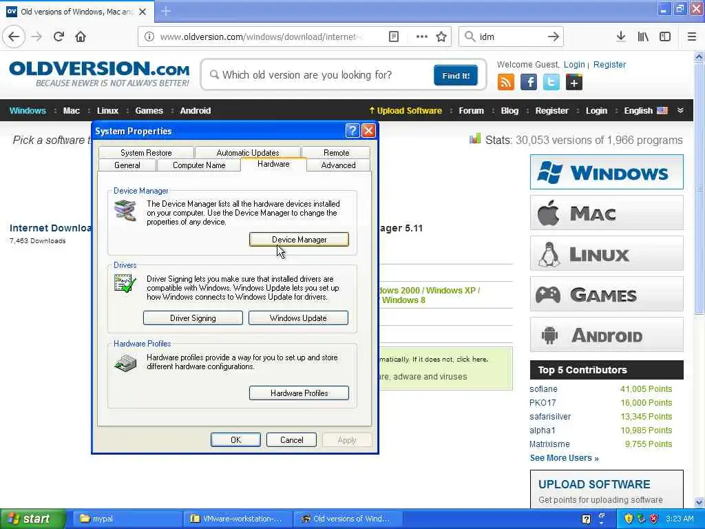Click the Mac category banner
Image resolution: width=705 pixels, height=529 pixels.
coord(607,213)
